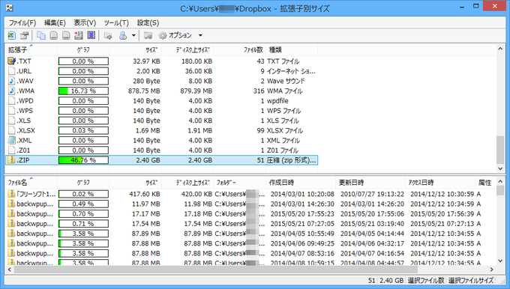
Task: Click the zip folder icon of the .ZIP row
Action: pyautogui.click(x=12, y=160)
